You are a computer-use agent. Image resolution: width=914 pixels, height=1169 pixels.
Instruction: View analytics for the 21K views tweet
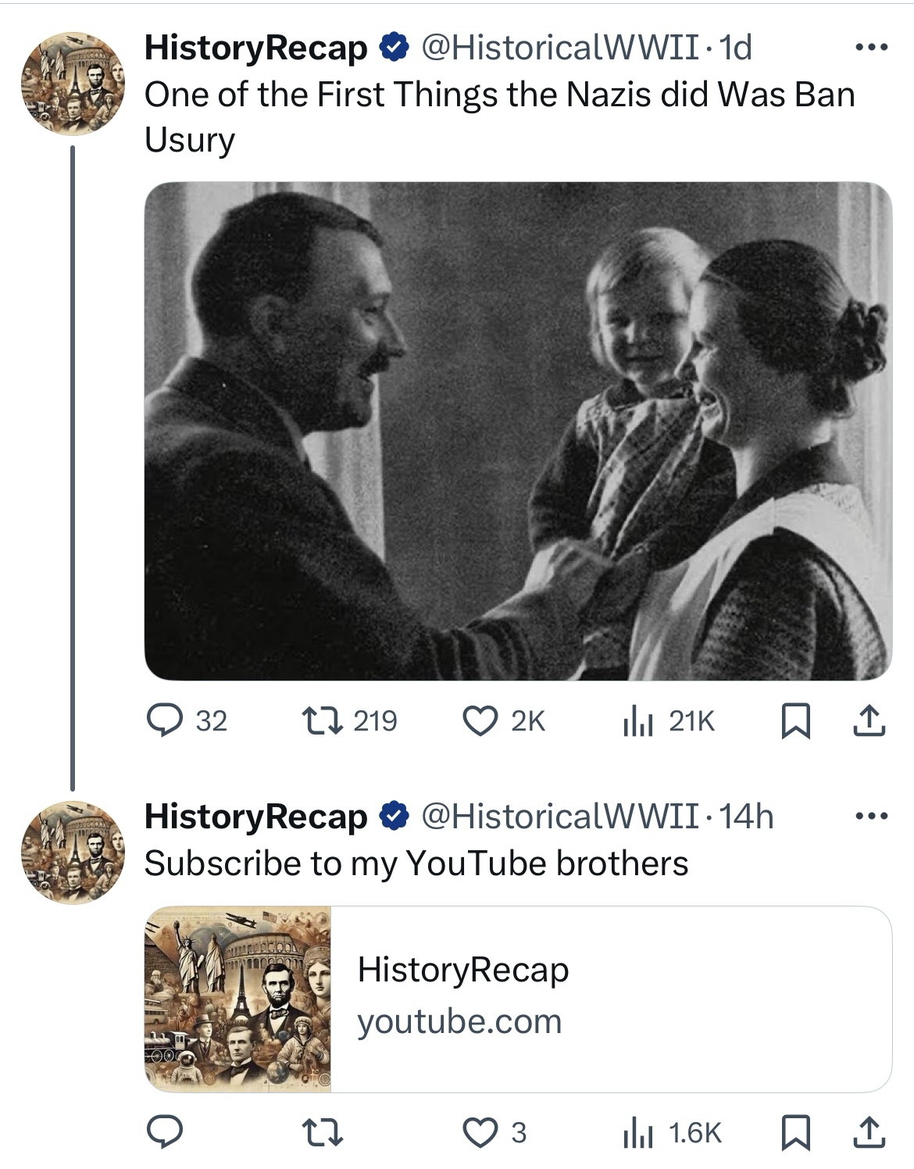coord(638,722)
